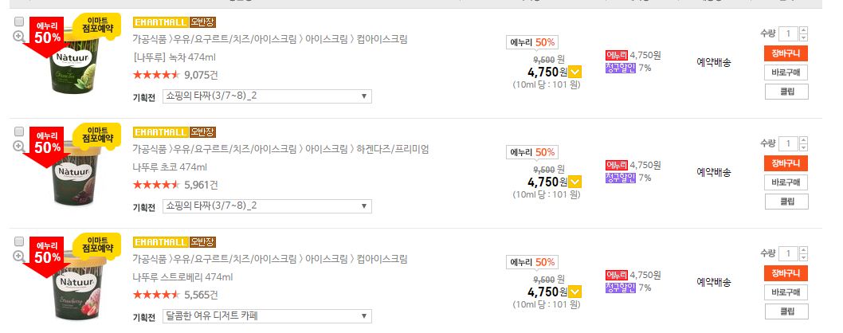Open the 하겐다즈/프리미엄 category link
Image resolution: width=843 pixels, height=333 pixels.
tap(394, 149)
